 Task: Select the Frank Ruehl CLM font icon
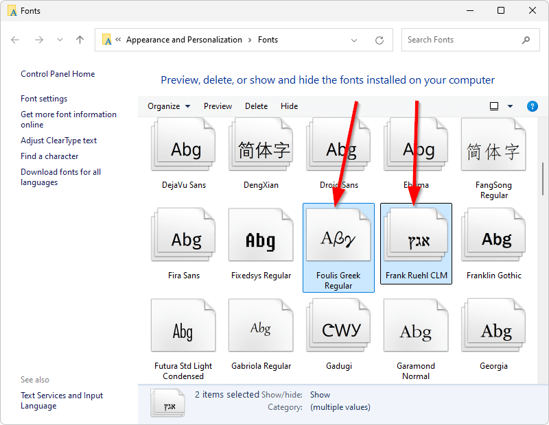coord(416,234)
